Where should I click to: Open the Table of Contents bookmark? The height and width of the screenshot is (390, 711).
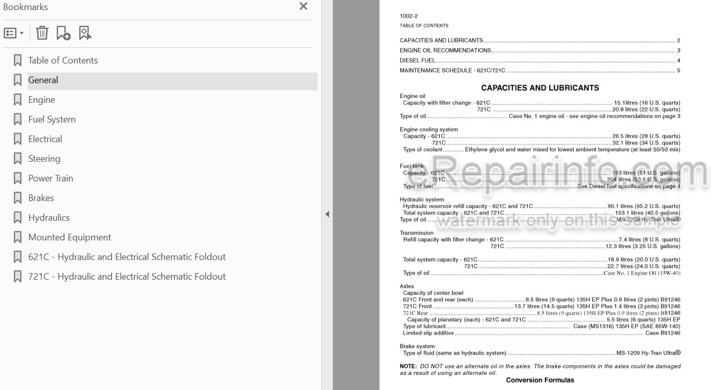click(63, 60)
